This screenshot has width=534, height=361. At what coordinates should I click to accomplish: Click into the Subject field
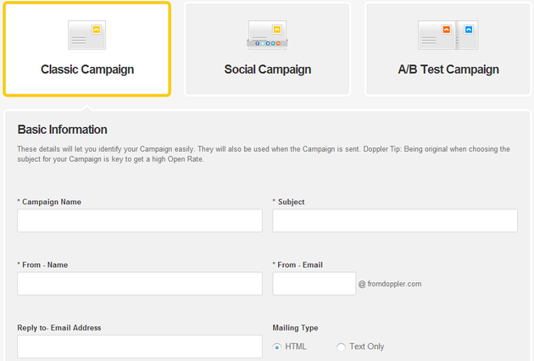[395, 220]
